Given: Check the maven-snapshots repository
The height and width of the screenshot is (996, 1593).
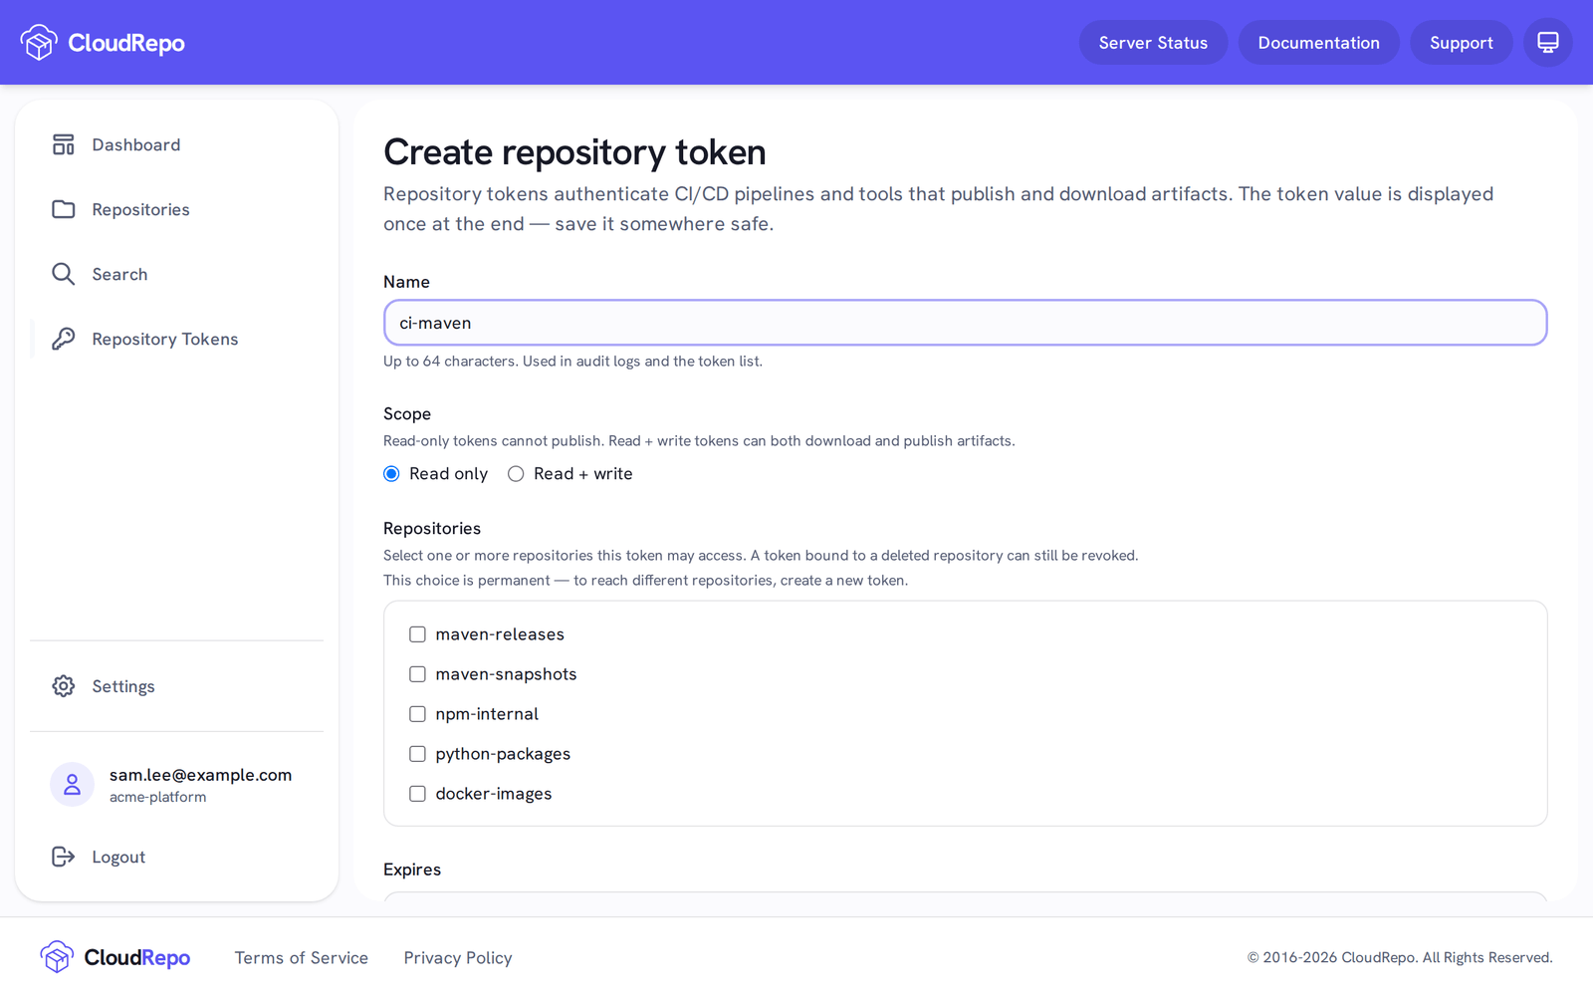Looking at the screenshot, I should 417,674.
